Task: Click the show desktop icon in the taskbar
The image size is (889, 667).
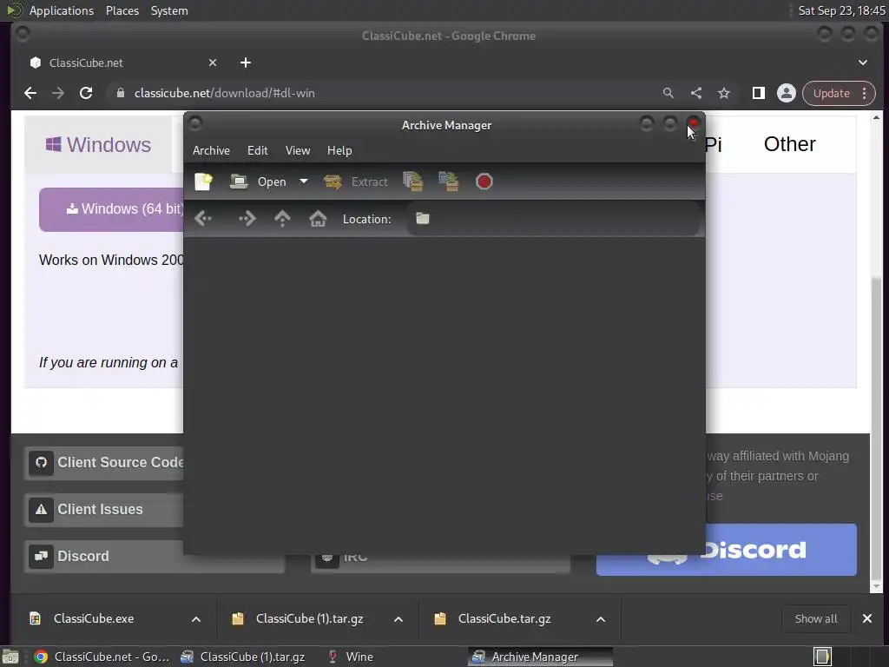Action: [10, 657]
